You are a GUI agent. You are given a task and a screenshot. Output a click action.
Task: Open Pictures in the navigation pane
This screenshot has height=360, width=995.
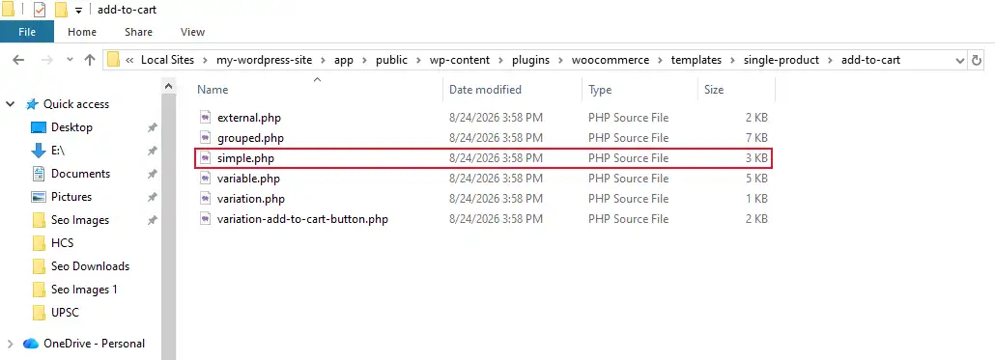point(71,197)
